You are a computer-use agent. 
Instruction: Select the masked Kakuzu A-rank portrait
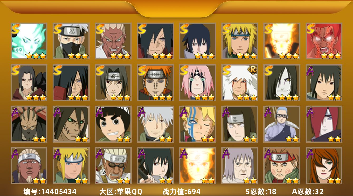click(29, 124)
